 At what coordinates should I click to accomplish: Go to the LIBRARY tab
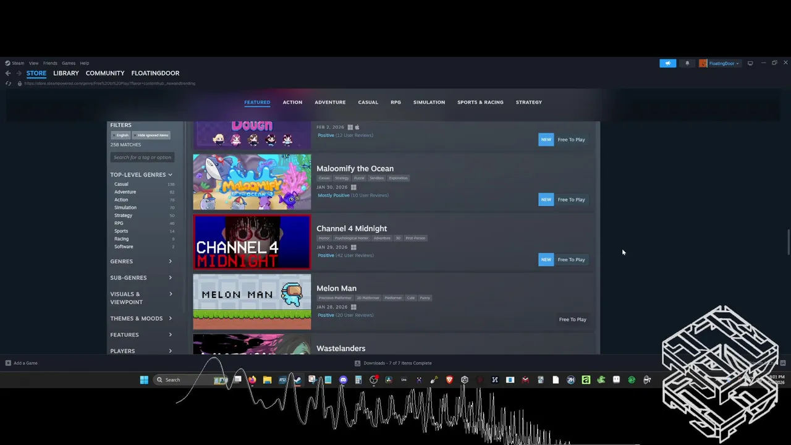pos(66,73)
